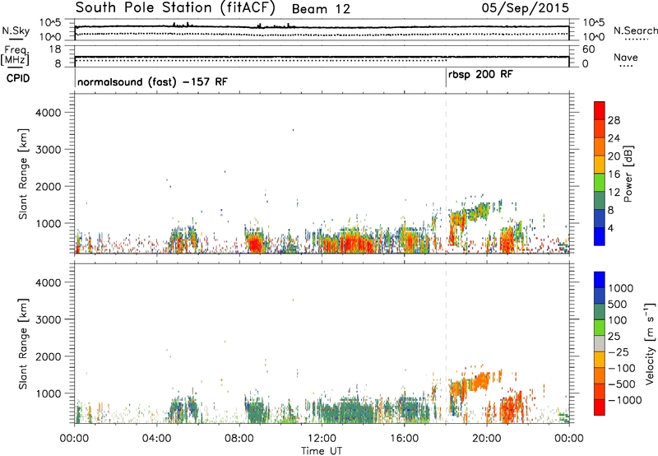Click the 'Freq. [MHz]' label
This screenshot has height=456, width=658.
pos(15,56)
